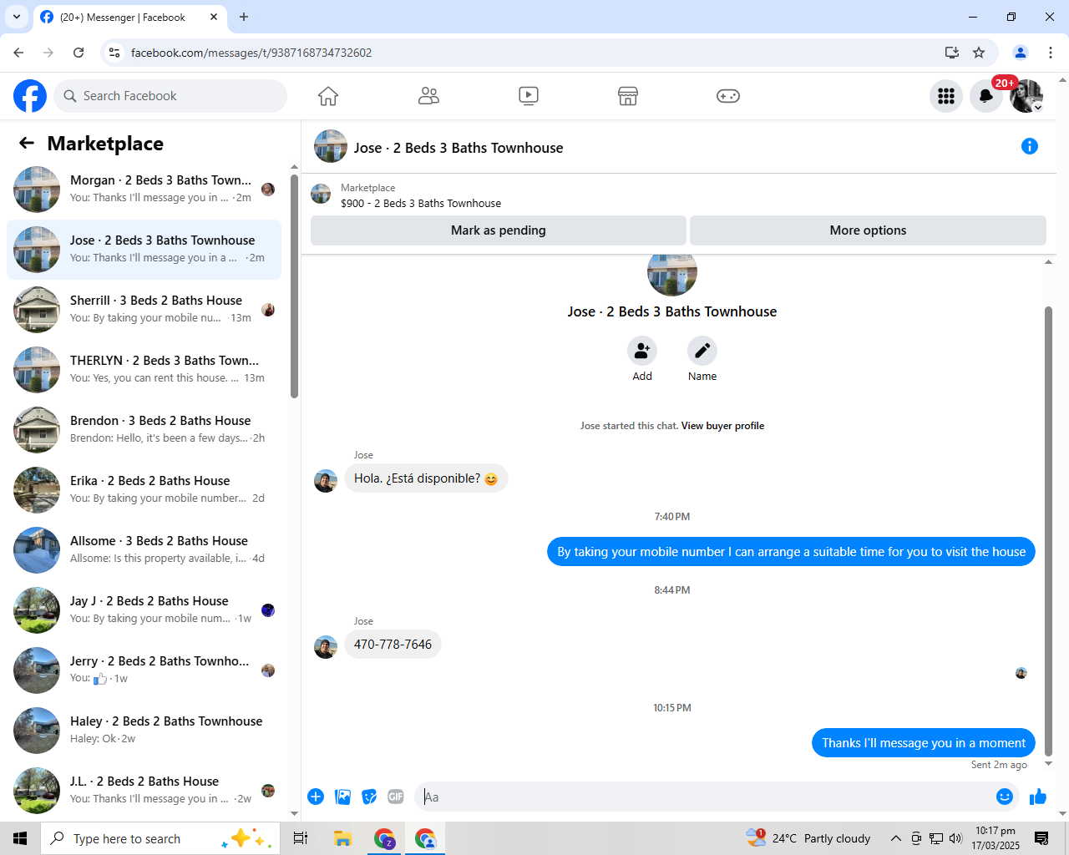1069x855 pixels.
Task: Open the Erika 2 Beds 2 Baths House chat
Action: 144,490
